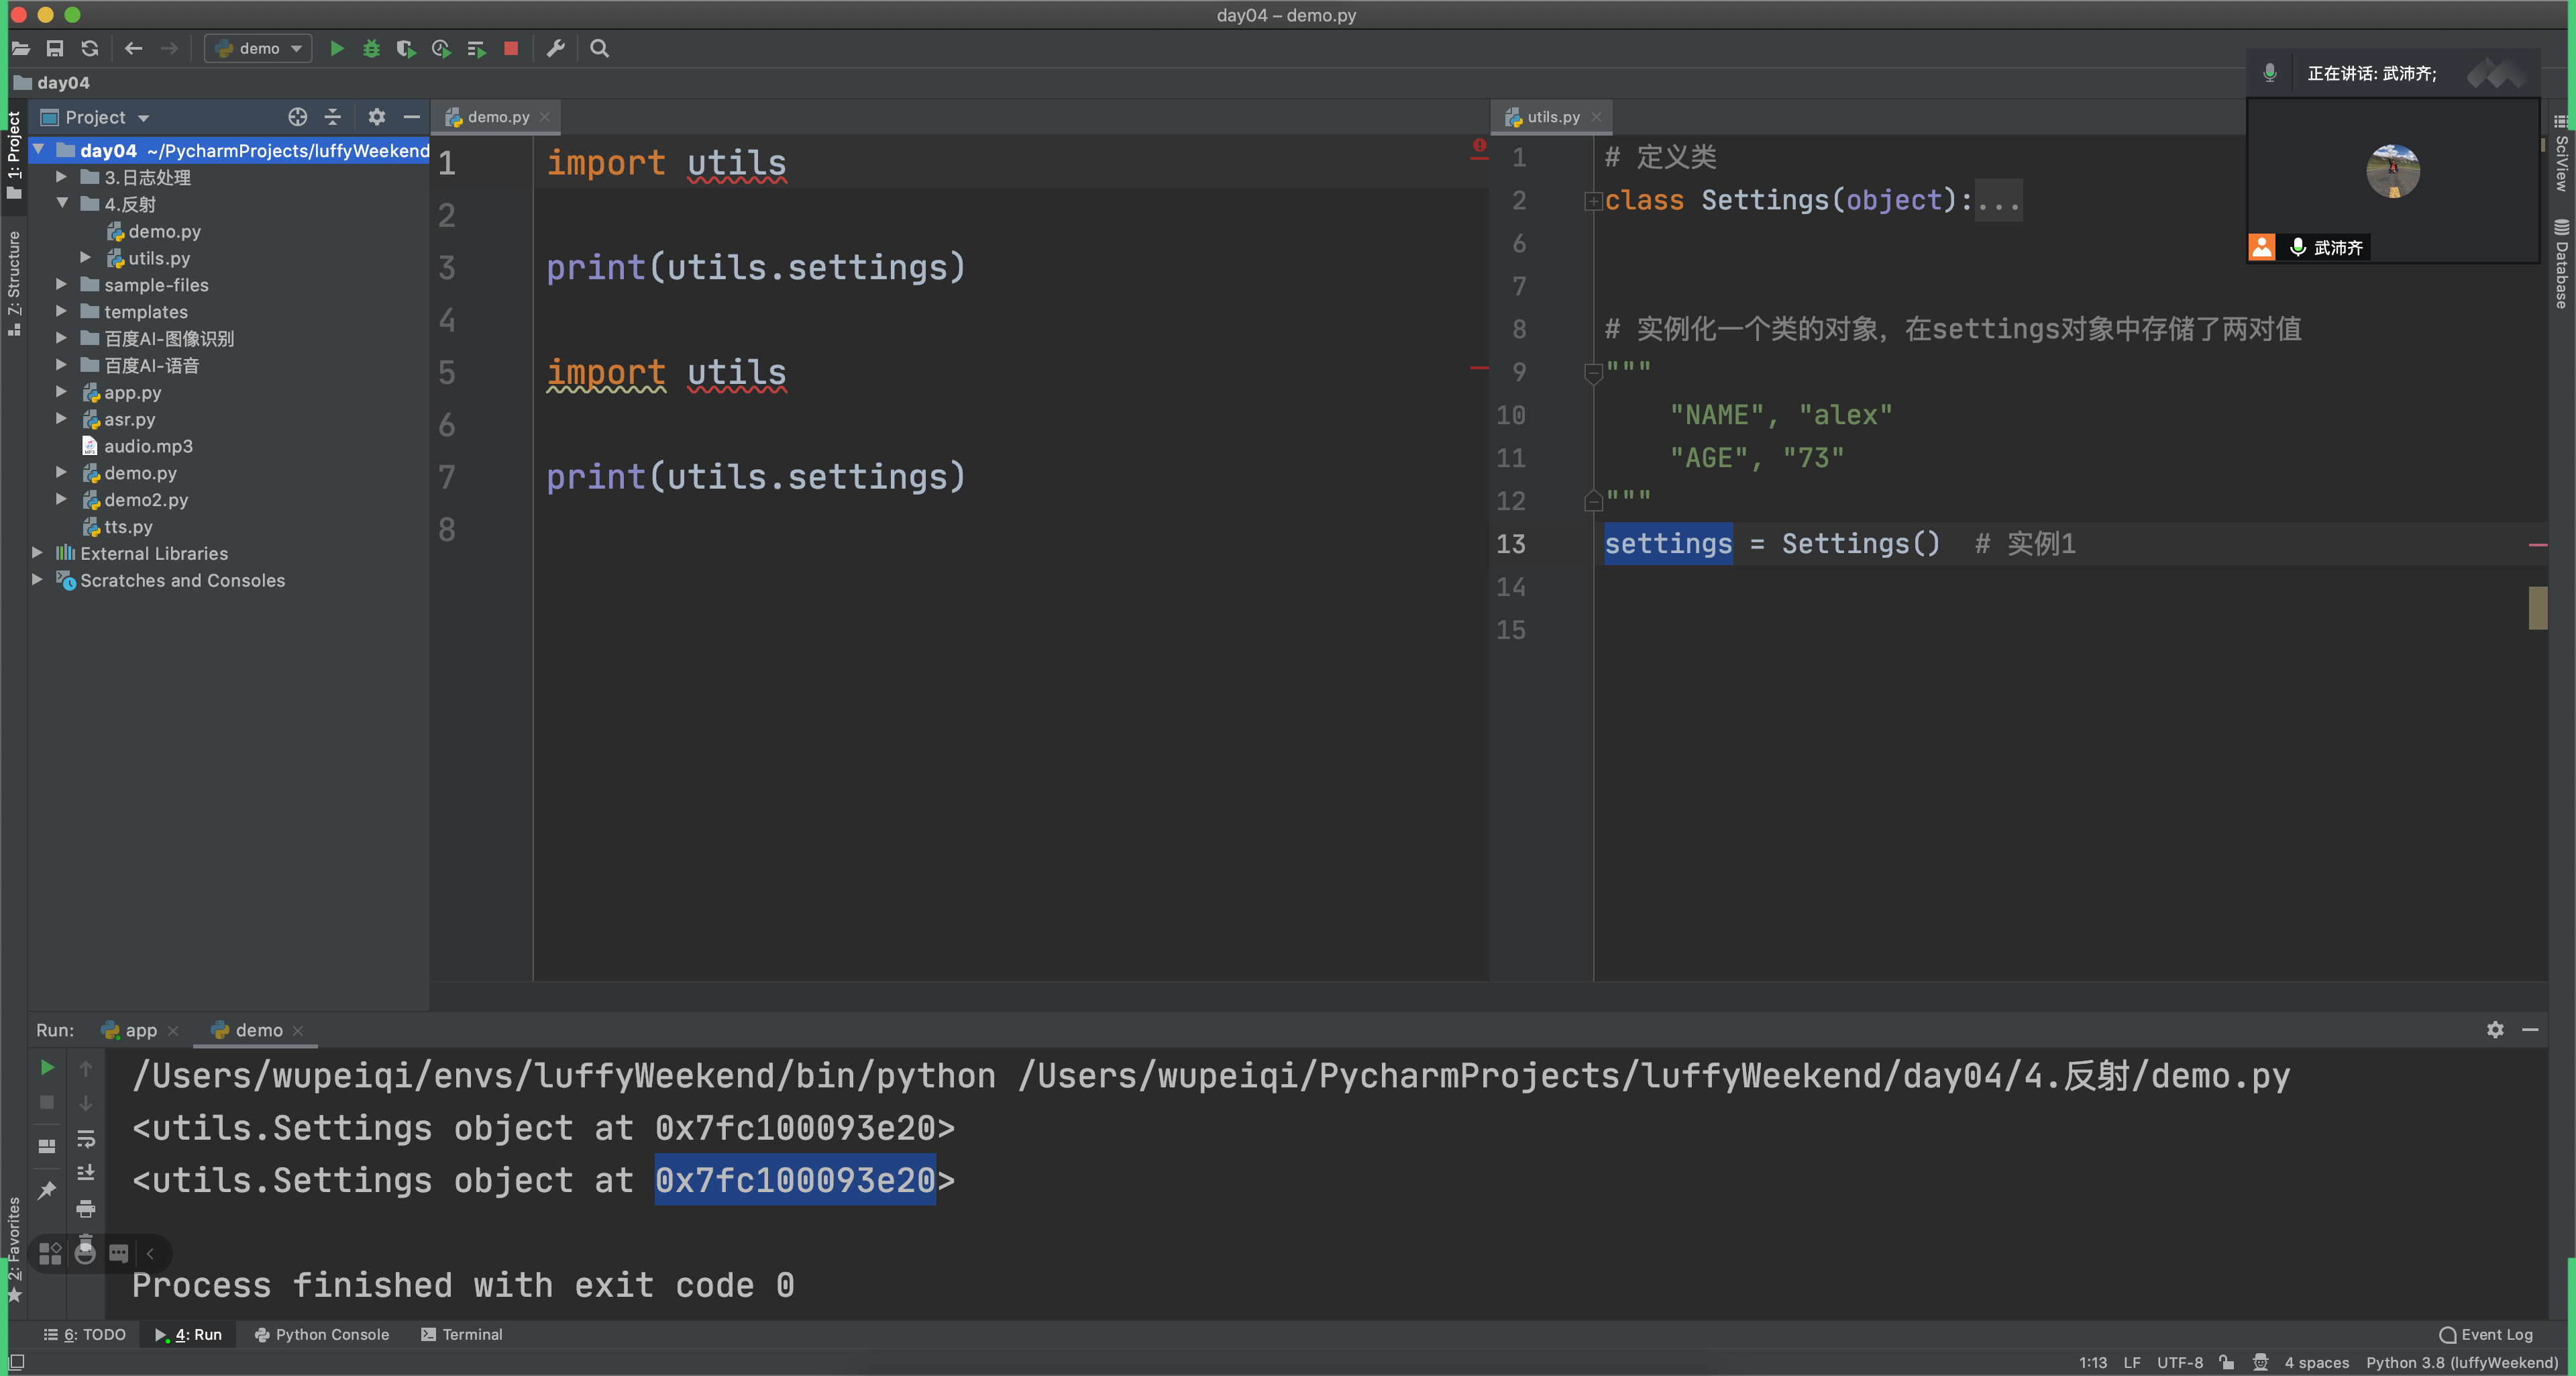2576x1376 pixels.
Task: Toggle soft-wrap in the Run console
Action: (86, 1139)
